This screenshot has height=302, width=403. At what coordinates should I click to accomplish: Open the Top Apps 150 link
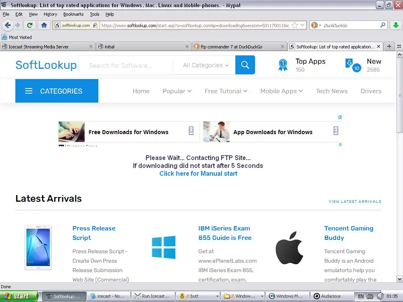[x=311, y=65]
